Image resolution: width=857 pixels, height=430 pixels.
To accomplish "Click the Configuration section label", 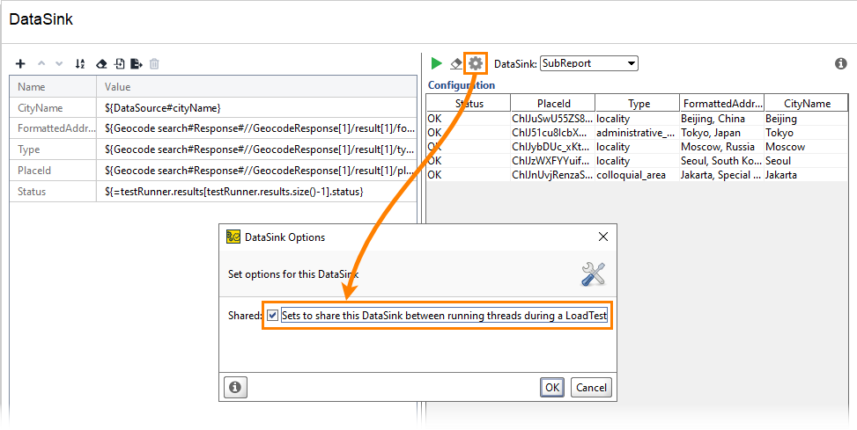I will pyautogui.click(x=462, y=85).
